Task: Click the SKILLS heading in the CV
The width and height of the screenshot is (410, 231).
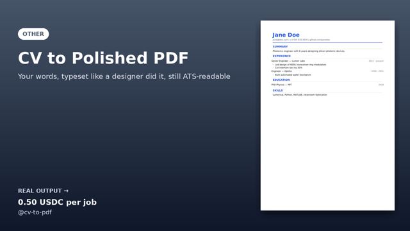Action: point(277,90)
